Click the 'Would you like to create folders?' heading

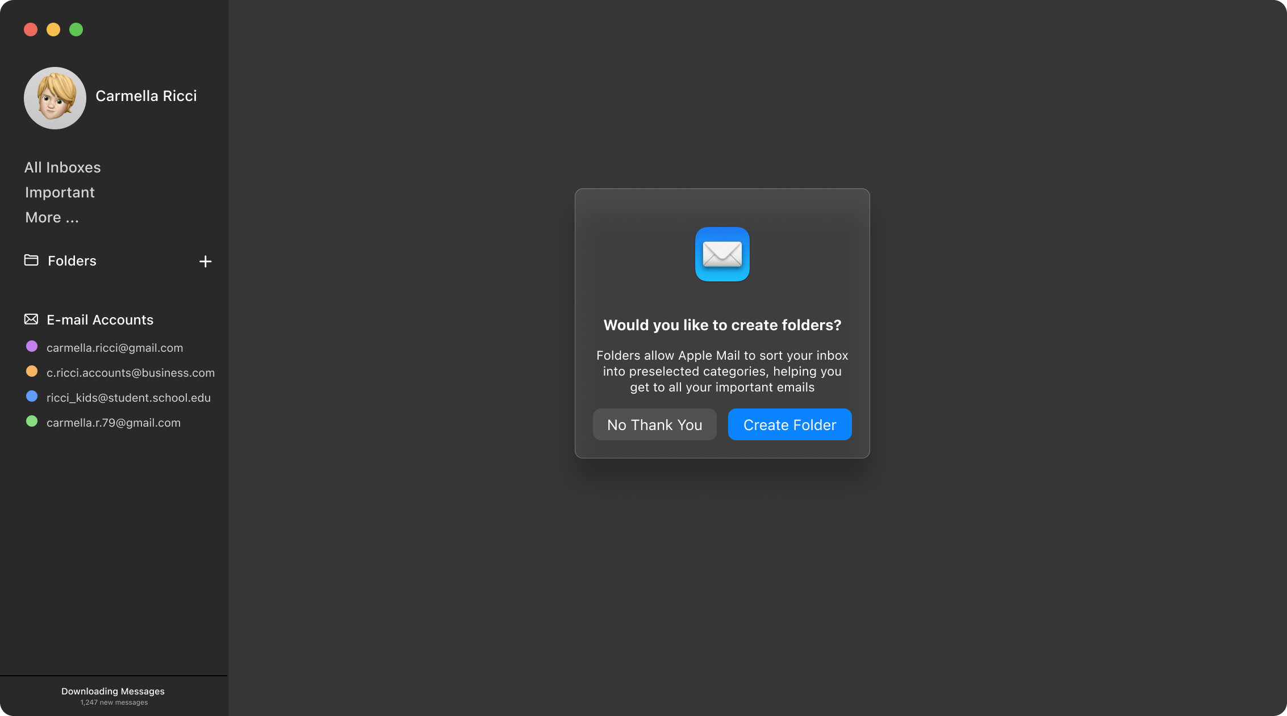click(722, 325)
